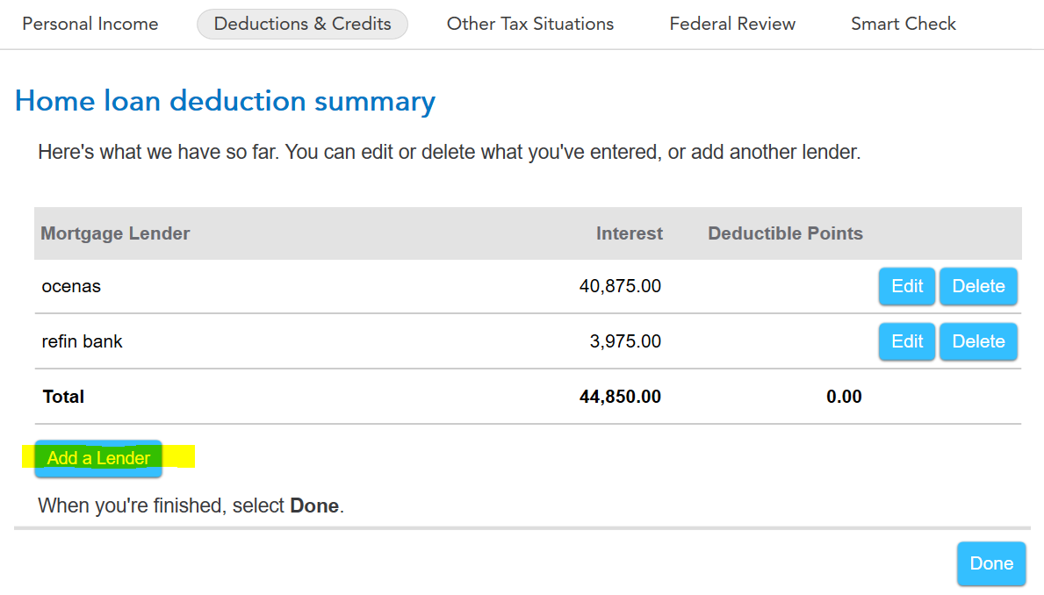
Task: Click the 3,975.00 interest amount
Action: 625,341
